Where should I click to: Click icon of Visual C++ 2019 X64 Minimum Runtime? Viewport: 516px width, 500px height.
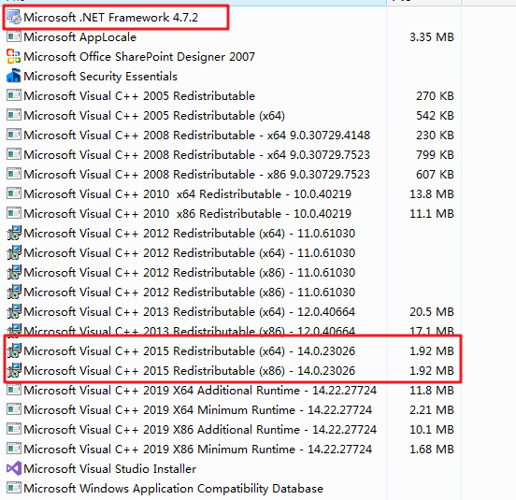pyautogui.click(x=14, y=409)
